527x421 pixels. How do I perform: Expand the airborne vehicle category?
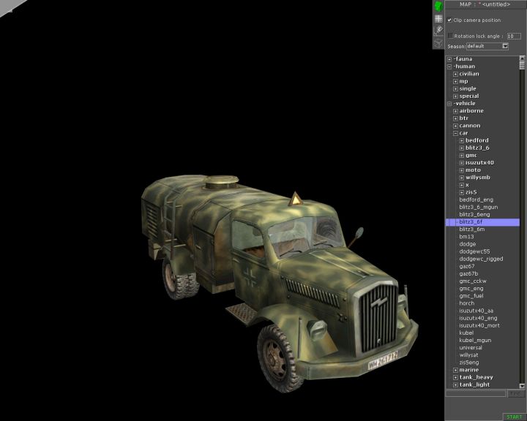click(x=455, y=111)
